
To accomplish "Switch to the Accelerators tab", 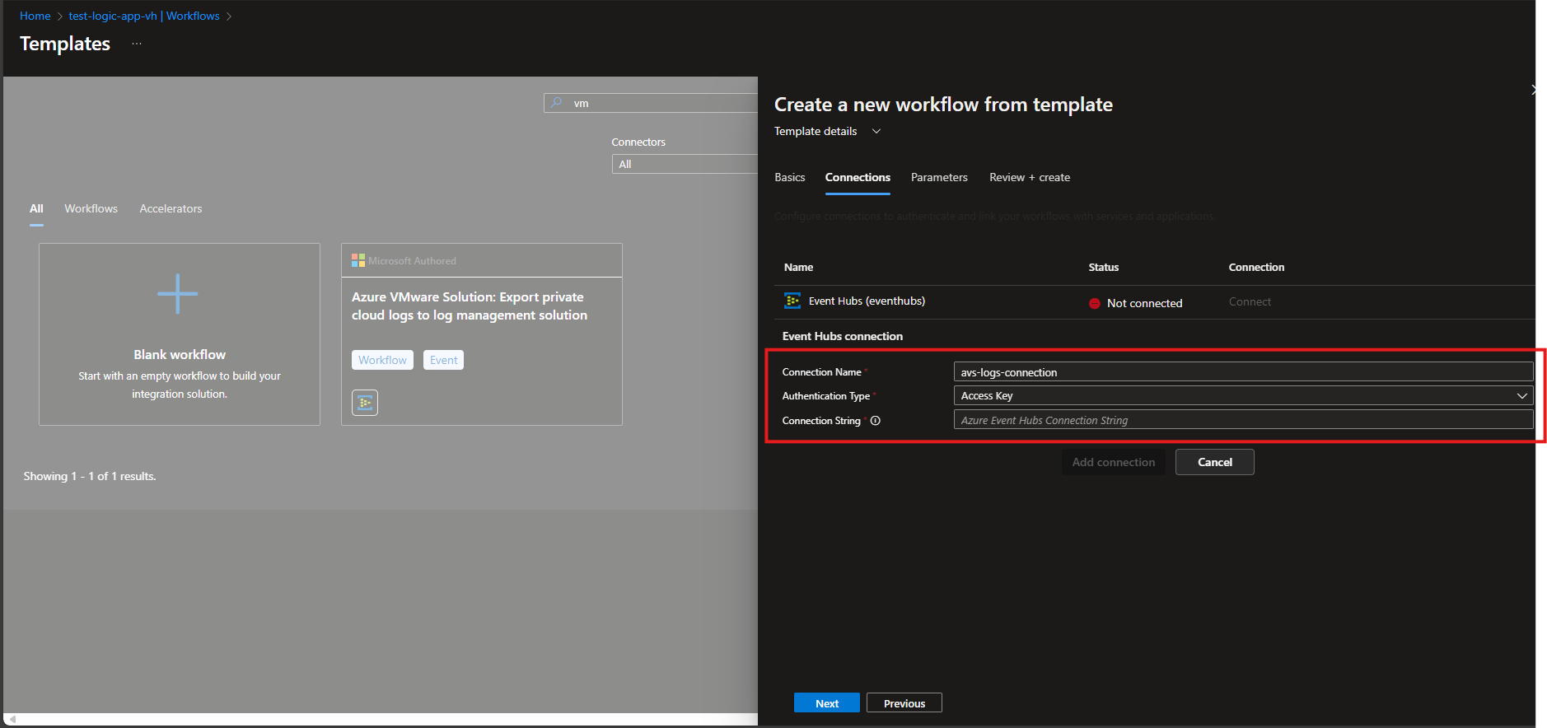I will (x=171, y=209).
